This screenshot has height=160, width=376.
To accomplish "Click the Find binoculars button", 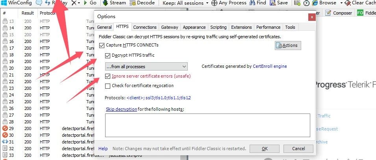I will (257, 3).
